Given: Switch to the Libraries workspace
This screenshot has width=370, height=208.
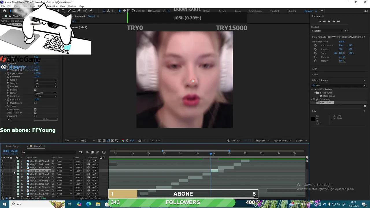Looking at the screenshot, I should click(x=291, y=11).
